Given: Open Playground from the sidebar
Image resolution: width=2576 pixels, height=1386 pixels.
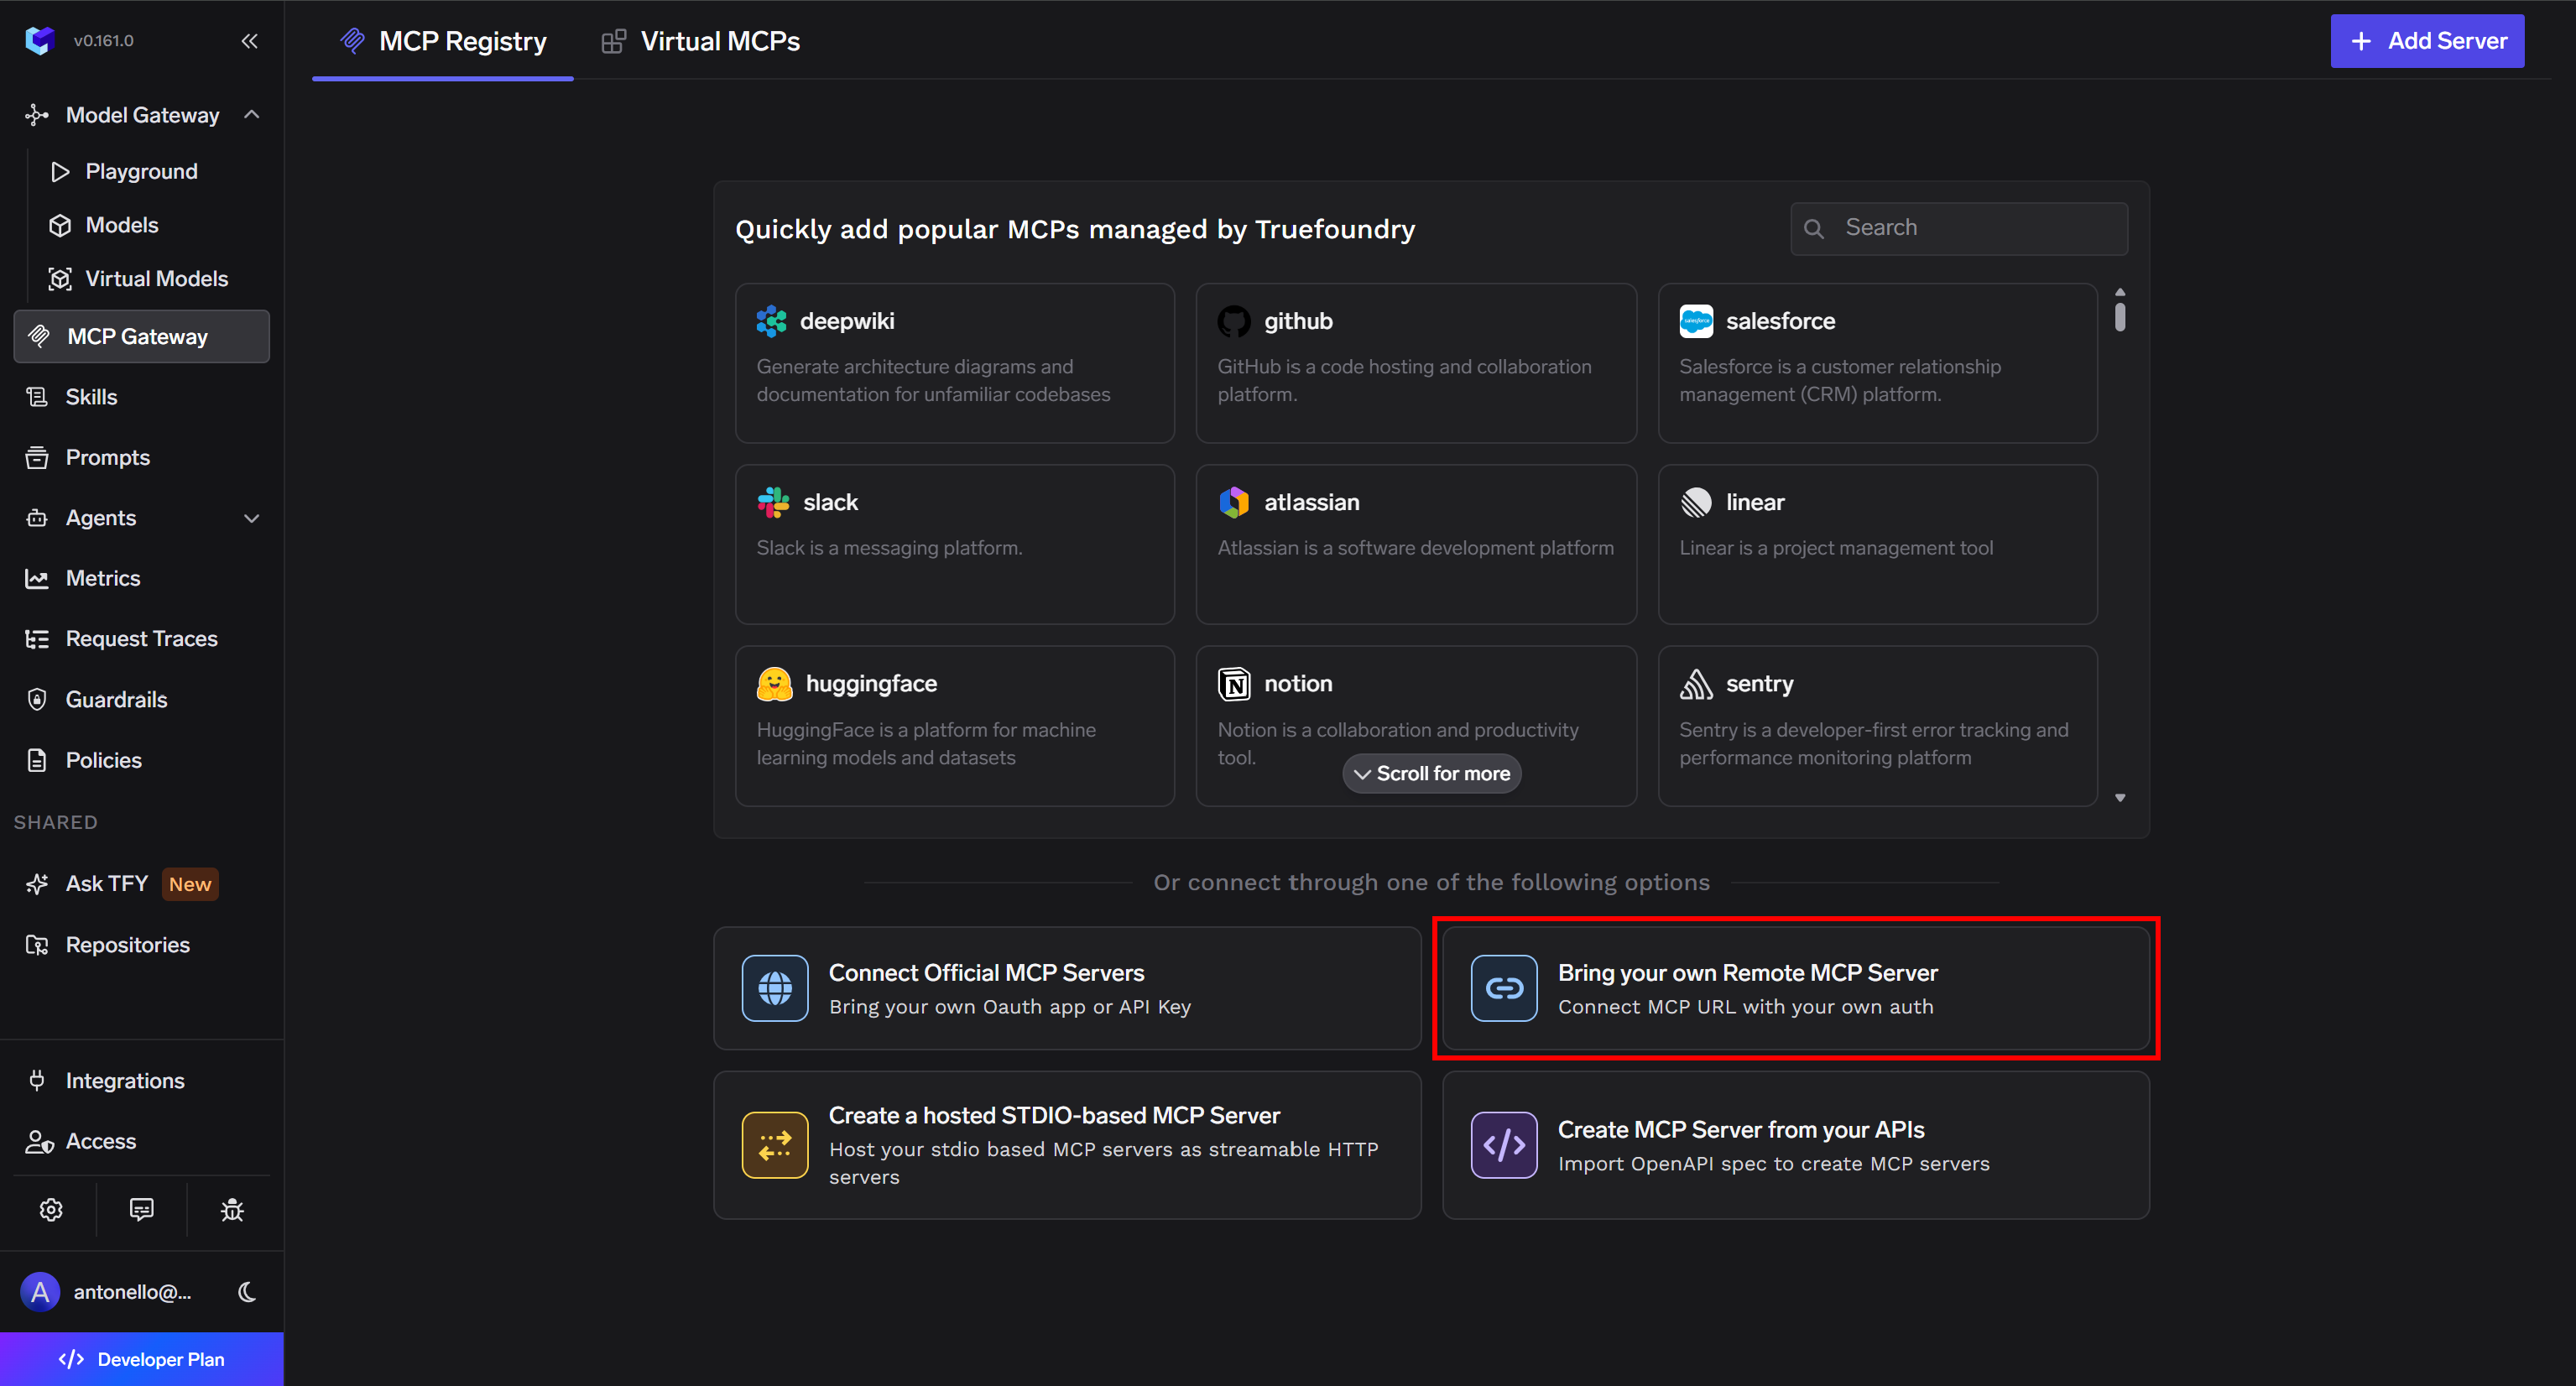Looking at the screenshot, I should point(141,171).
